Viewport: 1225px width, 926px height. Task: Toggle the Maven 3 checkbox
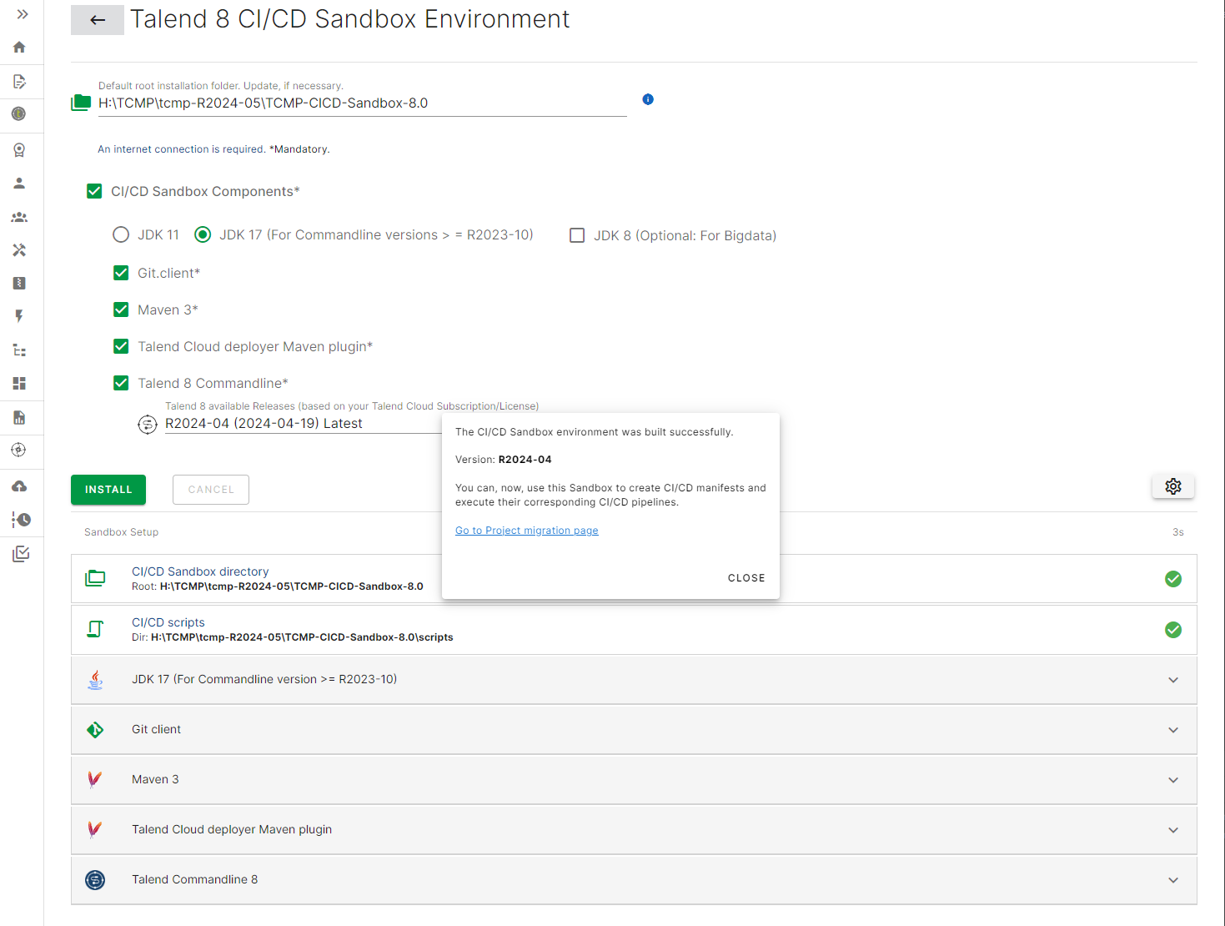pos(121,310)
